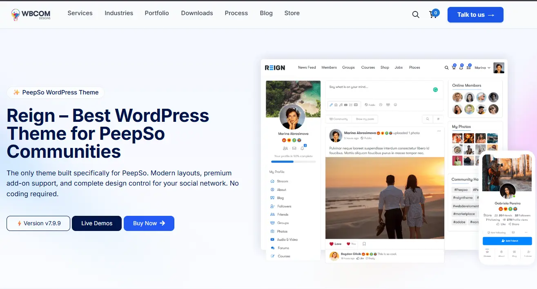Open Friends in My Profile sidebar
Image resolution: width=537 pixels, height=289 pixels.
click(x=279, y=215)
